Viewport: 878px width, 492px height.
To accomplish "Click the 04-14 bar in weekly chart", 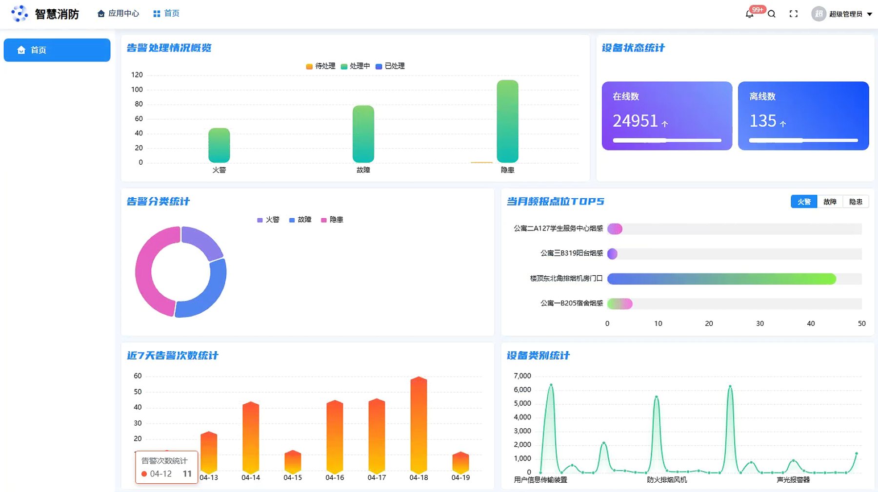I will pos(251,437).
